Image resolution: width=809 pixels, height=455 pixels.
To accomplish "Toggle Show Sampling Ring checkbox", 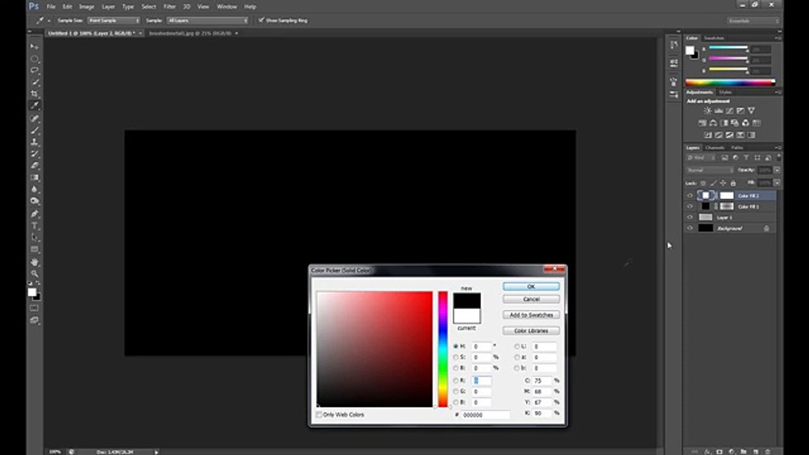I will point(261,20).
